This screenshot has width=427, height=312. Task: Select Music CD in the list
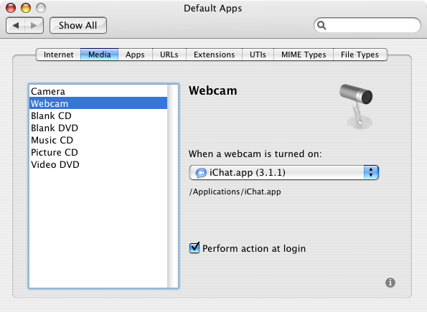coord(98,140)
